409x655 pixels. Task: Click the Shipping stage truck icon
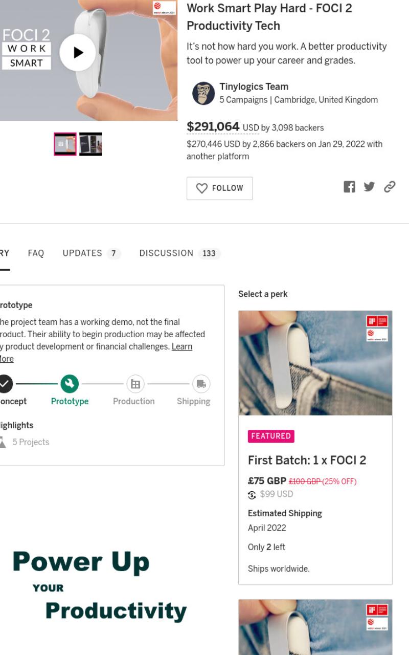201,384
